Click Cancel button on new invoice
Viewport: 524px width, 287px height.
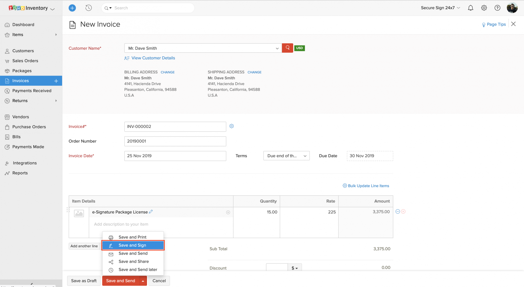point(159,281)
